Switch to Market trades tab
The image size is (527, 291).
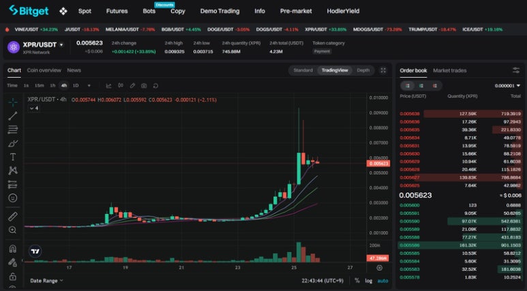click(x=450, y=70)
